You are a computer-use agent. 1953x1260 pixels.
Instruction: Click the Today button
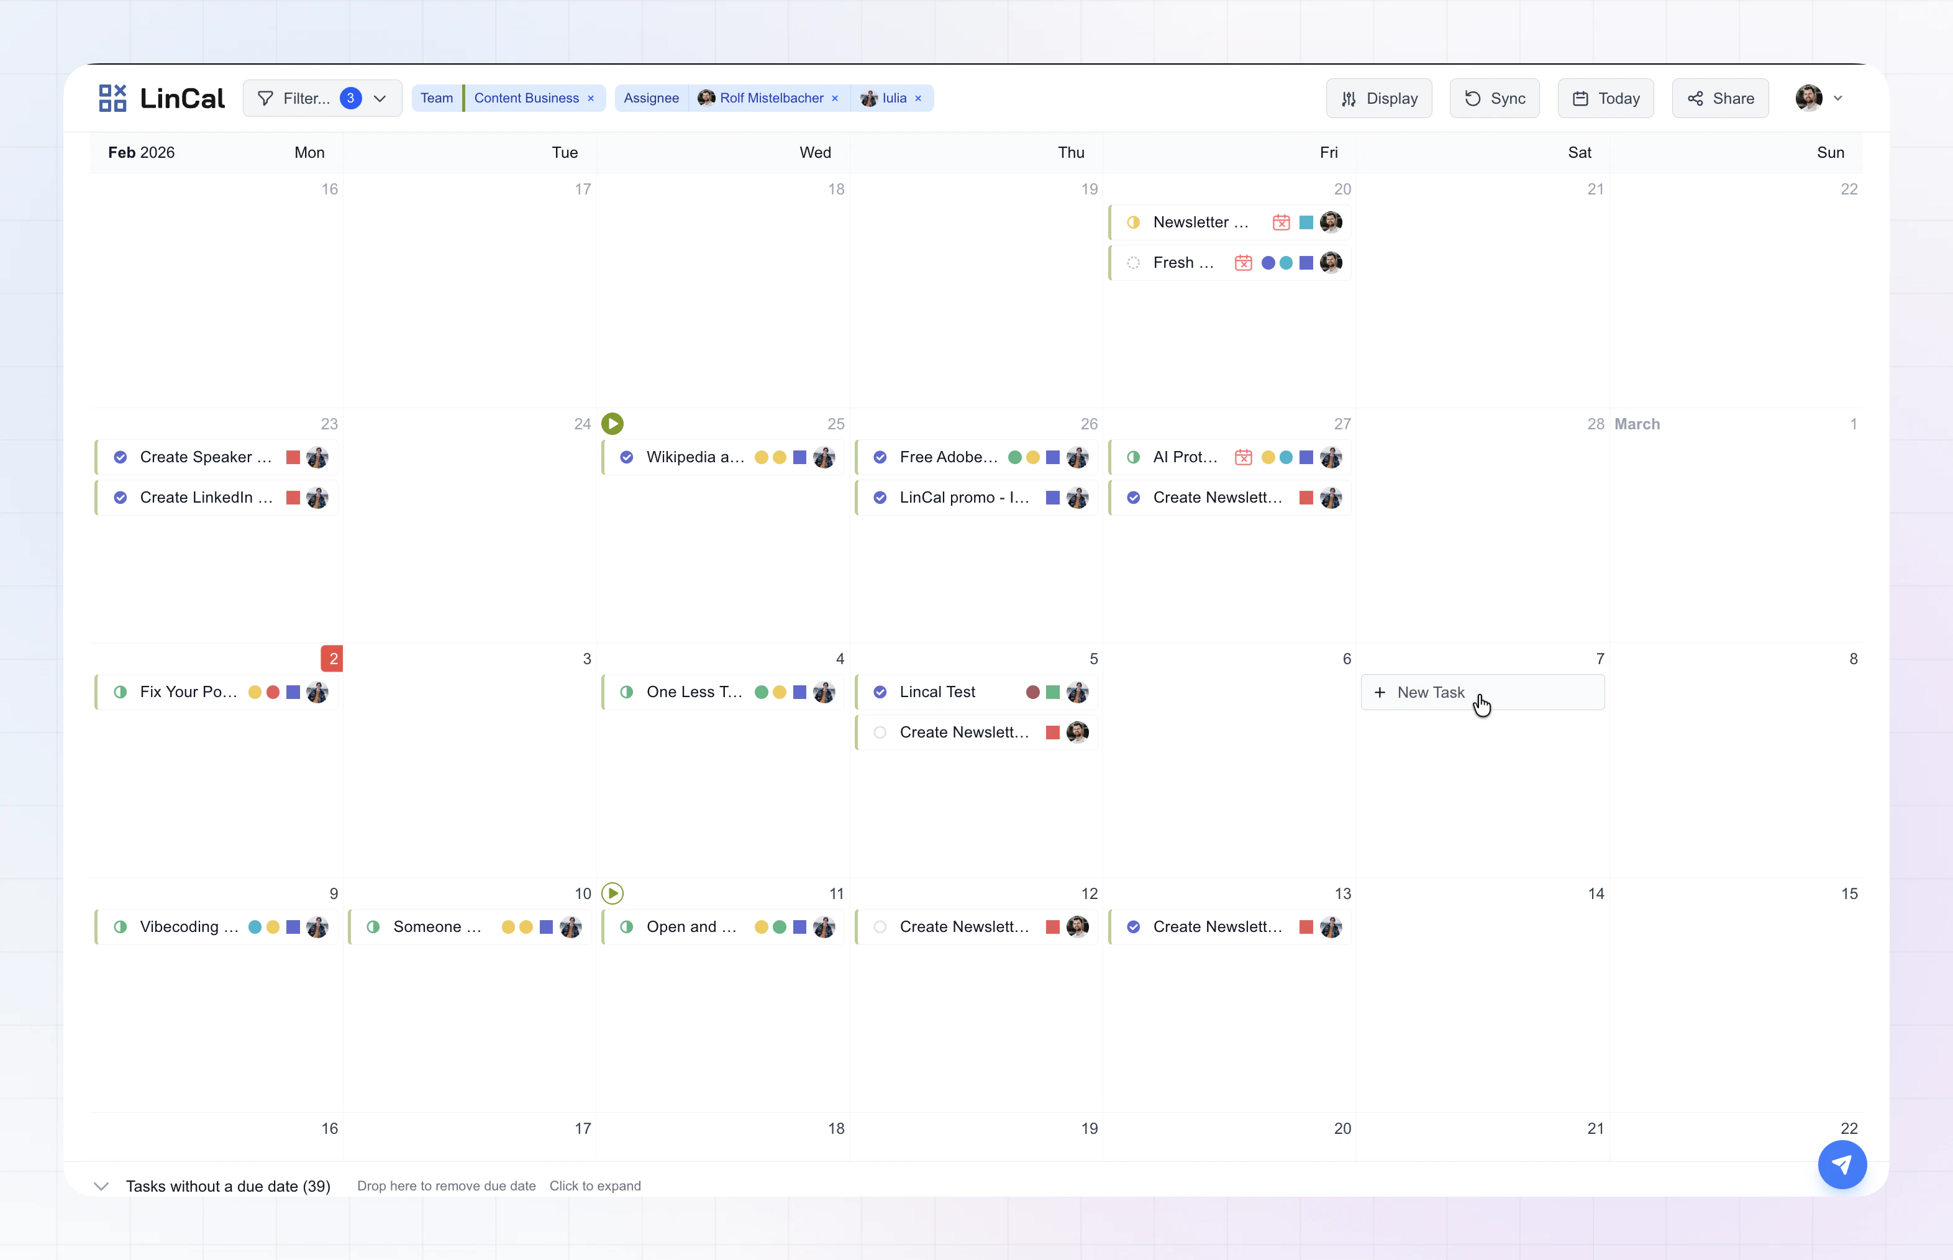1605,98
